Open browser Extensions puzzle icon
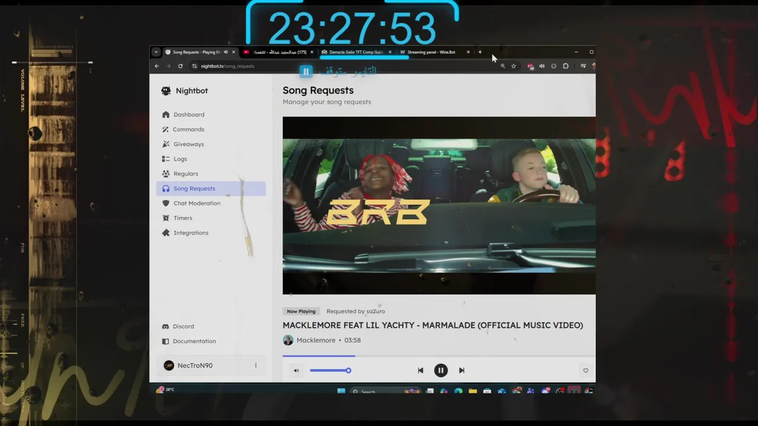 coord(566,66)
